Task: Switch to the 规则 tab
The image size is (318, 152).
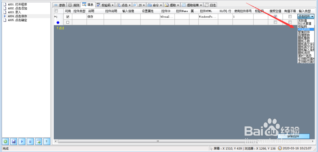Action: (x=73, y=5)
